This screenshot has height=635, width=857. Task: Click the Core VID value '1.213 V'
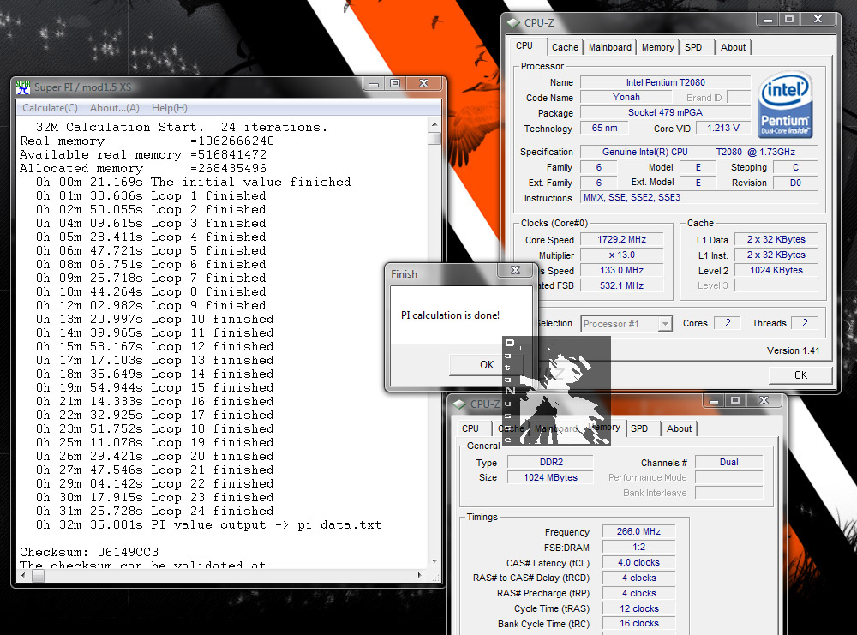[722, 128]
